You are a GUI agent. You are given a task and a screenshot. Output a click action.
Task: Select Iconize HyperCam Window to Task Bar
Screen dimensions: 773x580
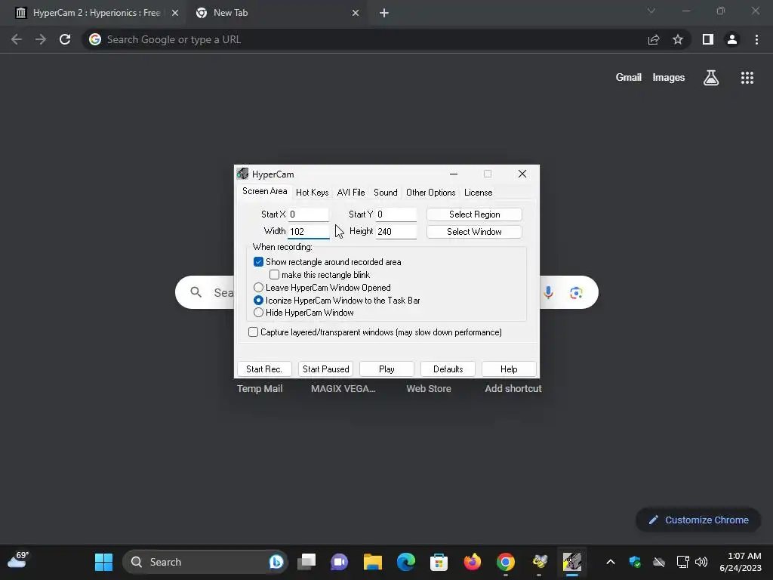coord(258,301)
